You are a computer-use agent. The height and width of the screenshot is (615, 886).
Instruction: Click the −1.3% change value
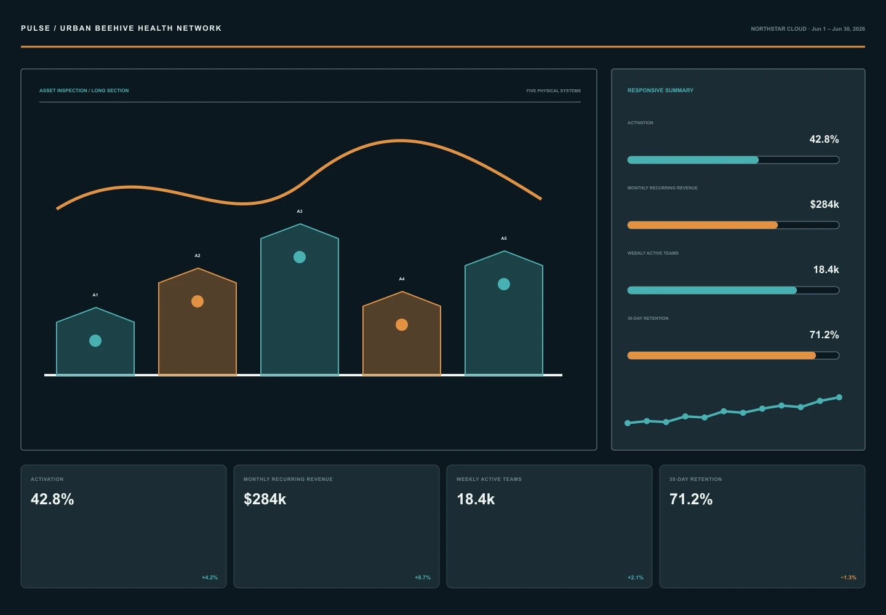pyautogui.click(x=848, y=577)
